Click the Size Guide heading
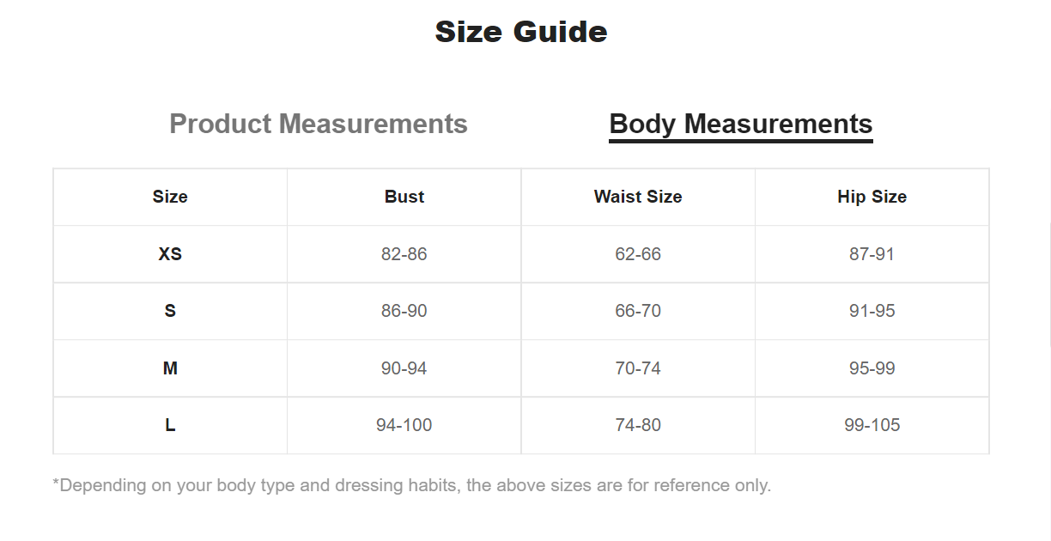Screen dimensions: 1051x541 coord(521,32)
